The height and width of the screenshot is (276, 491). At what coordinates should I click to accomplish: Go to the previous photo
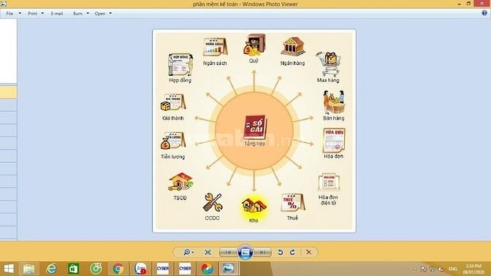click(x=228, y=252)
